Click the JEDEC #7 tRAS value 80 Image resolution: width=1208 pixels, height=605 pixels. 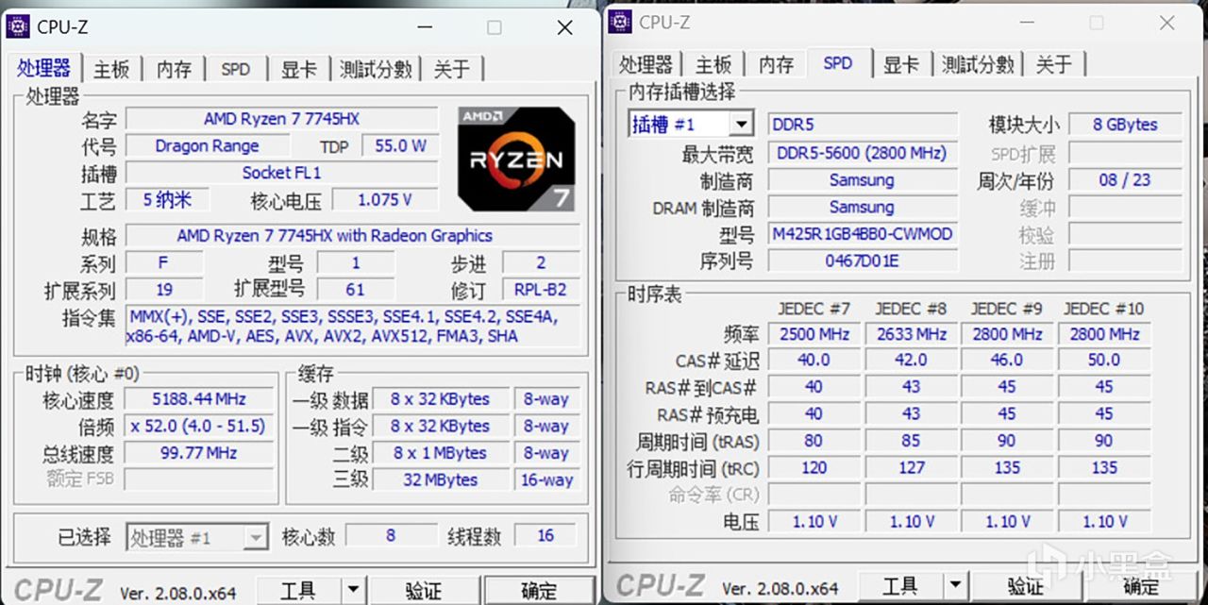814,440
